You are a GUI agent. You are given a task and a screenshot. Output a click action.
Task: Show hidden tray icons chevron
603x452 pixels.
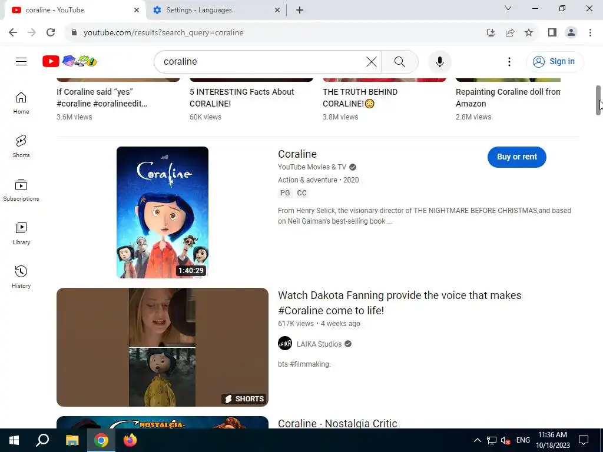[477, 440]
